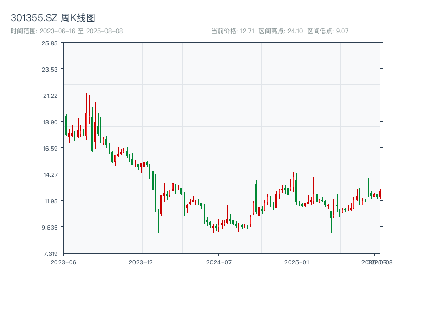
Task: Click the 当前价格 12.71 label
Action: pos(233,31)
